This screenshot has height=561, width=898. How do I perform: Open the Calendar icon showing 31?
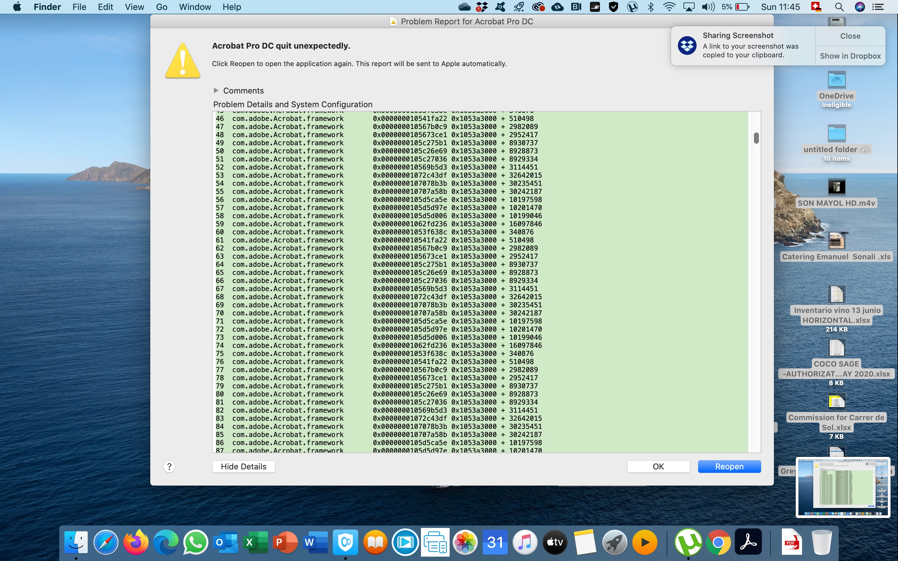pyautogui.click(x=495, y=542)
